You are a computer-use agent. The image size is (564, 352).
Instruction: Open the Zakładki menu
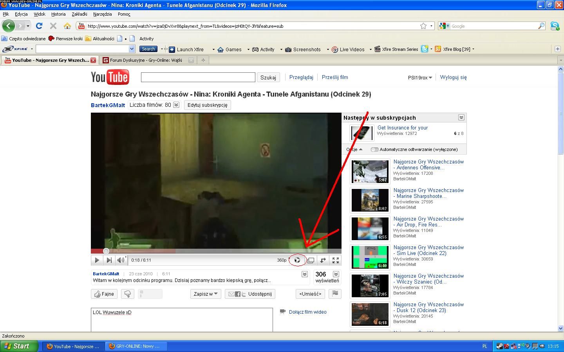pyautogui.click(x=80, y=14)
